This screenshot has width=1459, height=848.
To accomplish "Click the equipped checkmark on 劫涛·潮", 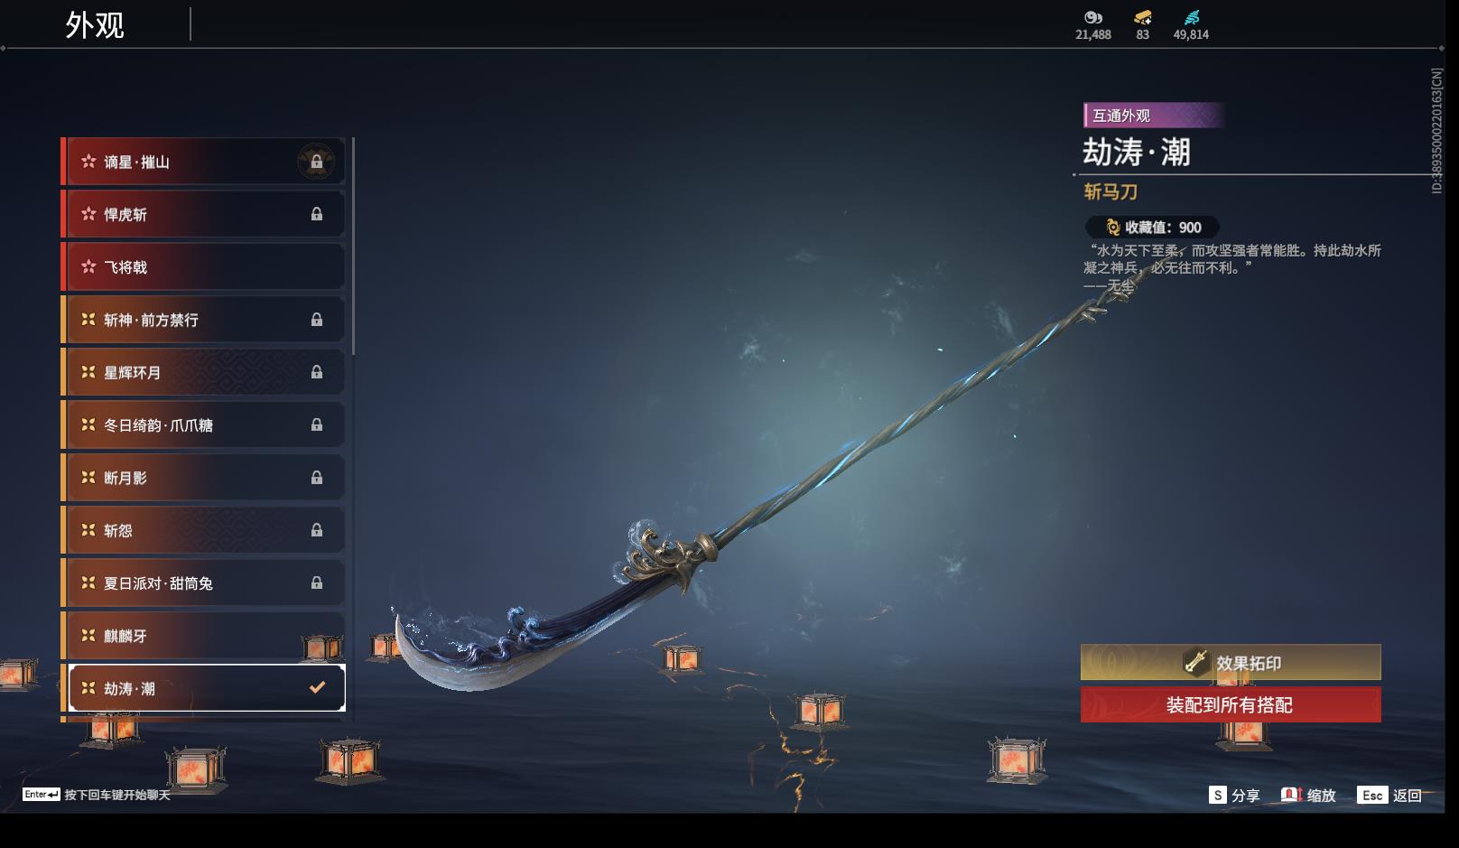I will click(317, 687).
